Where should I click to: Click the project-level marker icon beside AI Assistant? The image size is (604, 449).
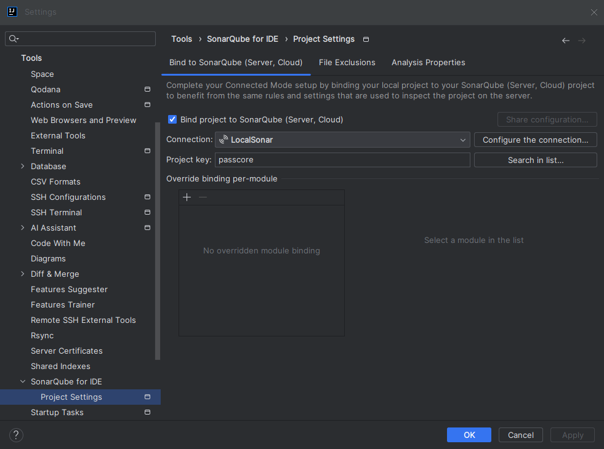147,228
